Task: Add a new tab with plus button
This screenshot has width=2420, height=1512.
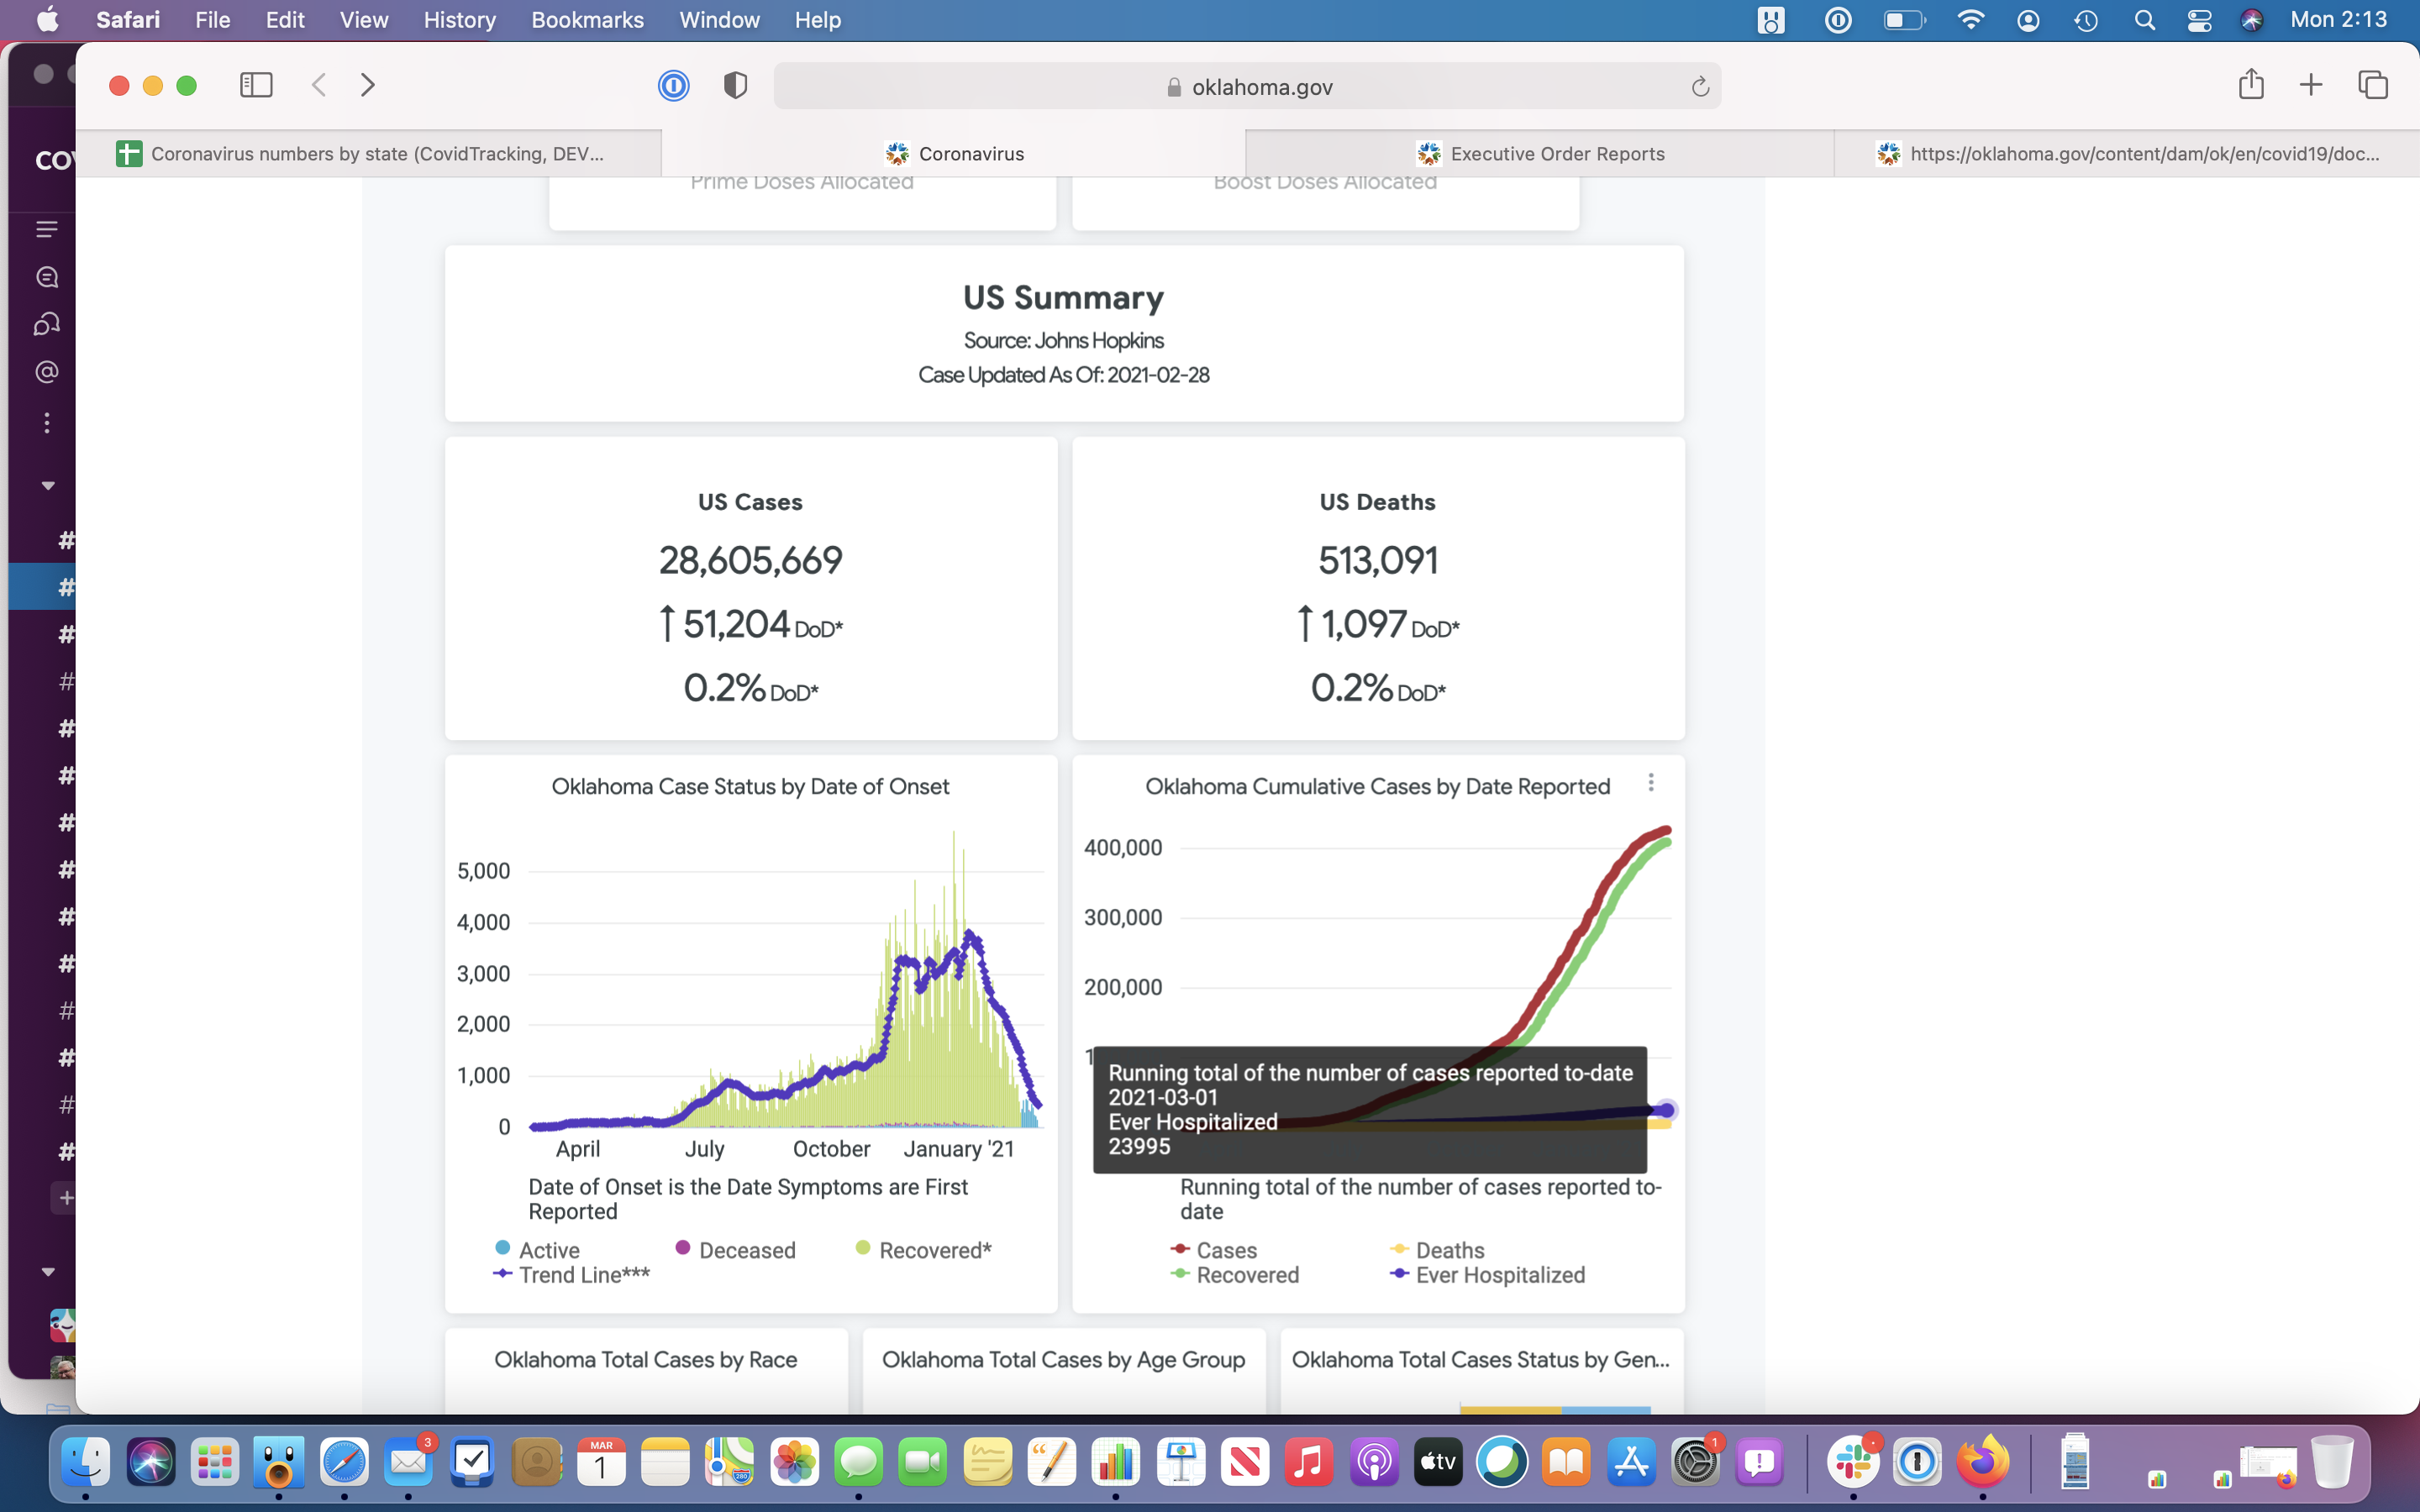Action: pos(2311,85)
